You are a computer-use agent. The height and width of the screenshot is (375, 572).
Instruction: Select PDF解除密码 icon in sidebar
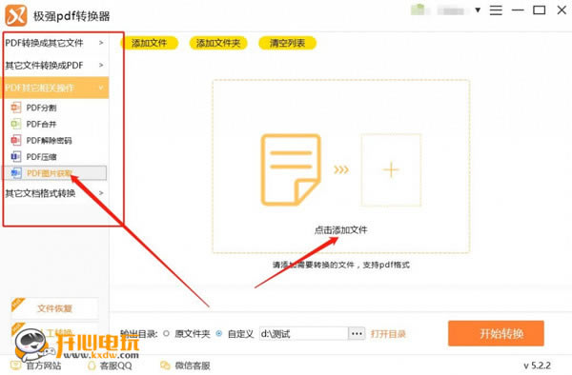coord(15,140)
